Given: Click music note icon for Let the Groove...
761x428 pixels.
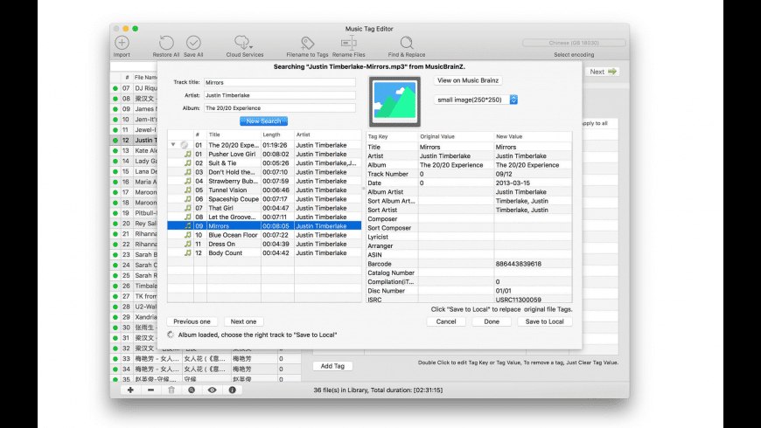Looking at the screenshot, I should [x=187, y=217].
